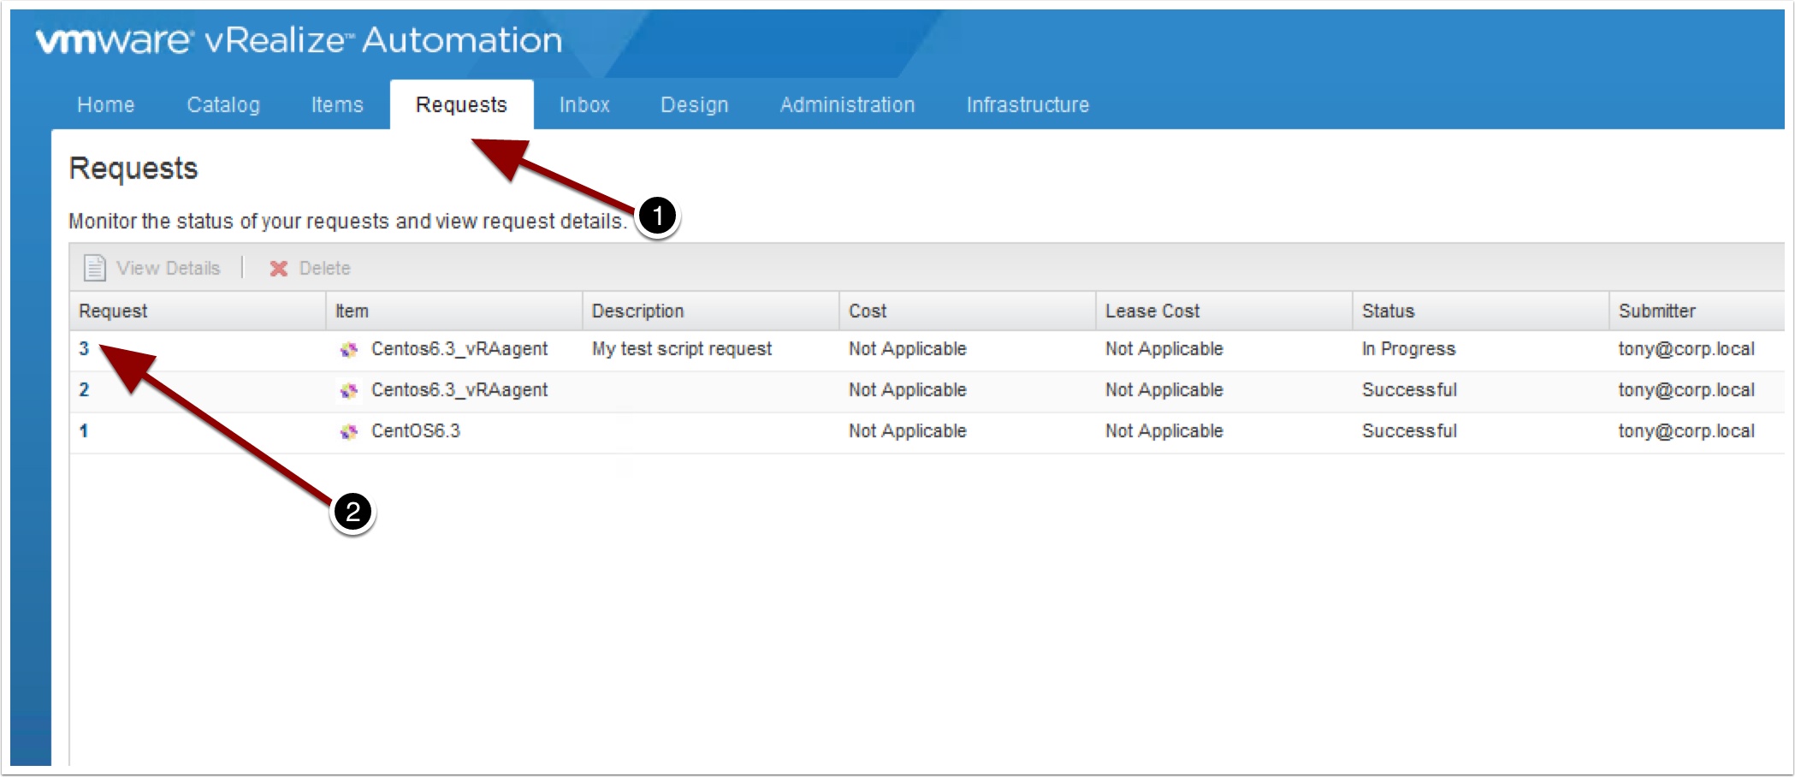Sort by the Status column header

coord(1388,311)
